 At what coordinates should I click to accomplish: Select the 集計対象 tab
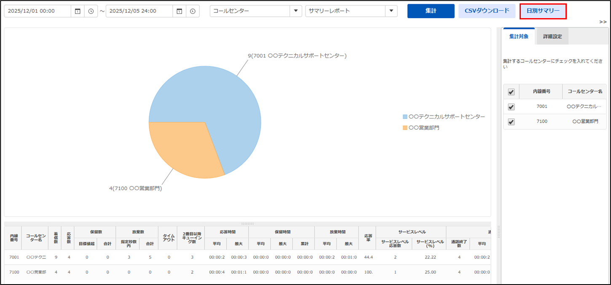click(x=519, y=37)
